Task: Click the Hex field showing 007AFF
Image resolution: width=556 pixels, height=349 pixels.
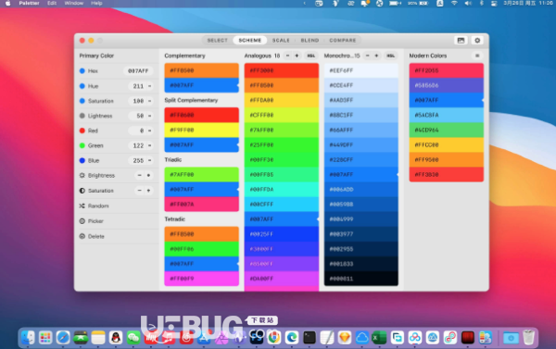Action: [x=138, y=71]
